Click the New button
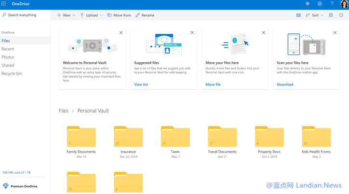The width and height of the screenshot is (349, 194). [64, 15]
